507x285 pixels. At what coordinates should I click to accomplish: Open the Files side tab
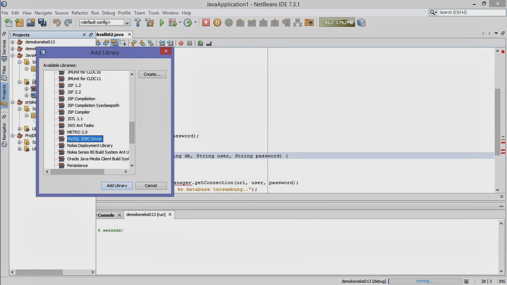(x=4, y=72)
